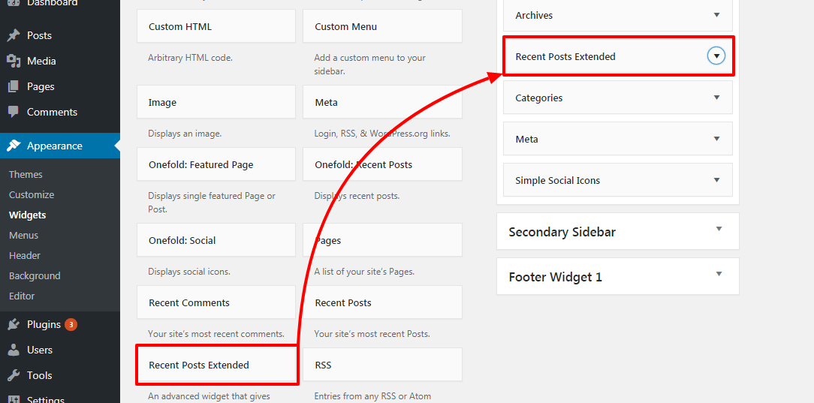Click the Comments speech bubble icon
This screenshot has width=814, height=403.
[14, 112]
